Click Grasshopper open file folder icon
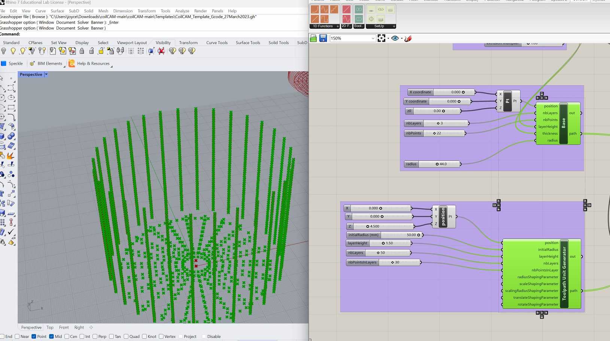Image resolution: width=610 pixels, height=341 pixels. tap(313, 38)
